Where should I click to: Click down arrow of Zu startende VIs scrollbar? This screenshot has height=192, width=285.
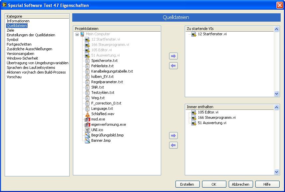(276, 94)
